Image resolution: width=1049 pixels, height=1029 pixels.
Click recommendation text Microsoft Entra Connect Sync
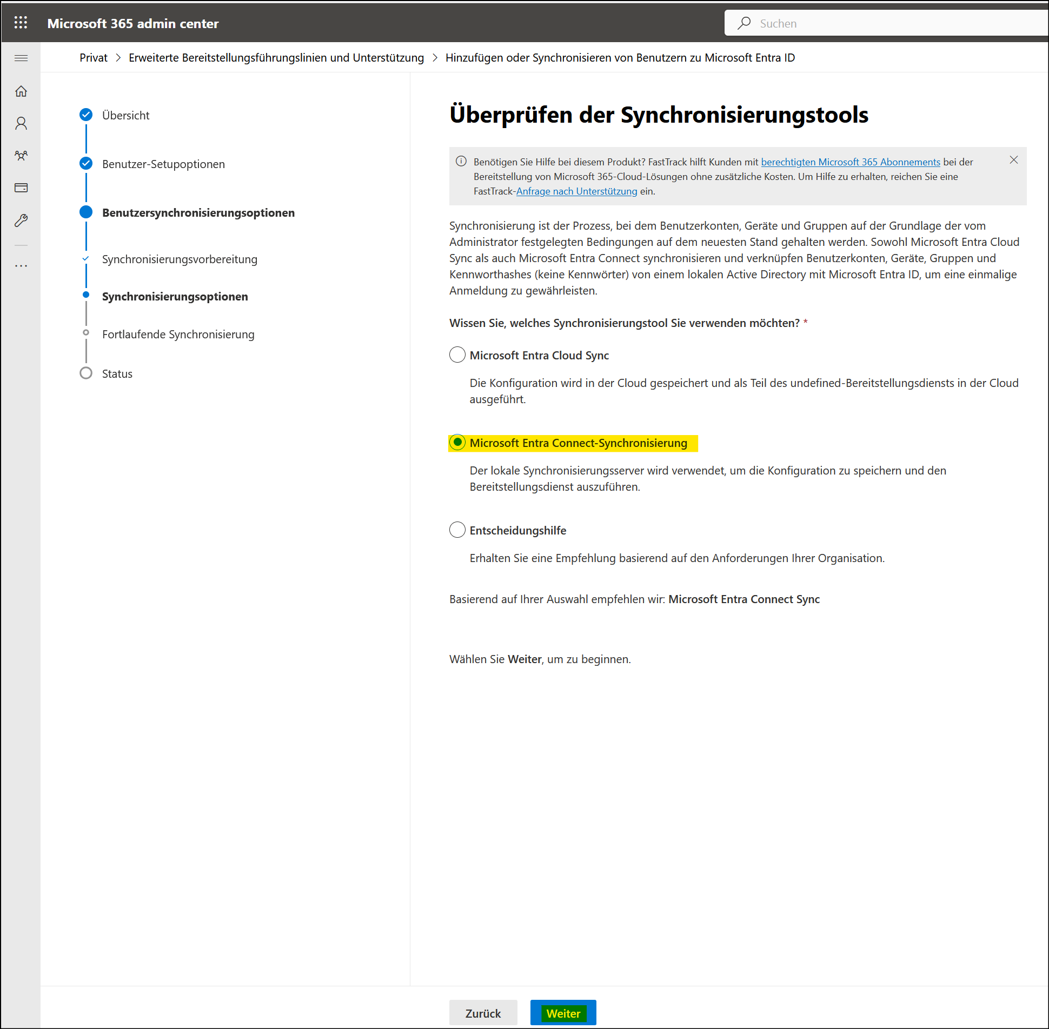744,599
